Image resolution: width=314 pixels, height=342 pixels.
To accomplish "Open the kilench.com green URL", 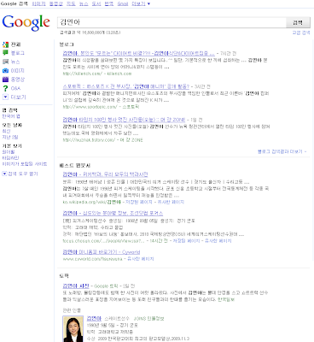I will click(x=82, y=74).
